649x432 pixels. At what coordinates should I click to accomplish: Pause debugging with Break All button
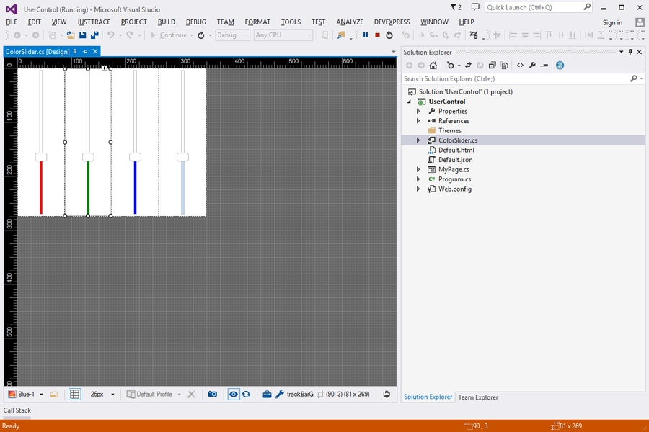pyautogui.click(x=366, y=35)
